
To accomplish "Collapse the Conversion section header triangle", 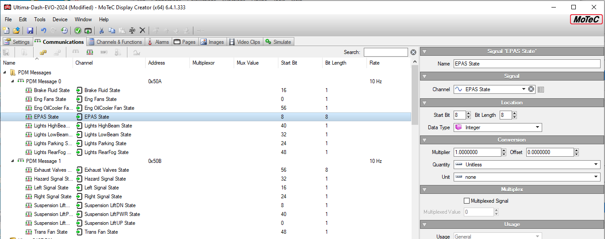I will (424, 140).
